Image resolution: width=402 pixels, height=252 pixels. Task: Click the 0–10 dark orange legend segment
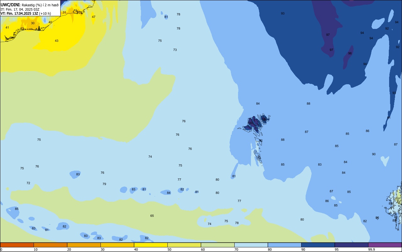pyautogui.click(x=17, y=245)
